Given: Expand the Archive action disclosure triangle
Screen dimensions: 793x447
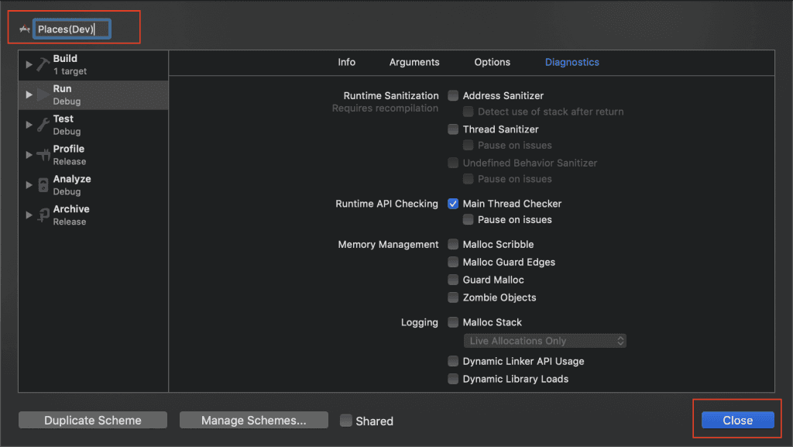Looking at the screenshot, I should [x=29, y=215].
